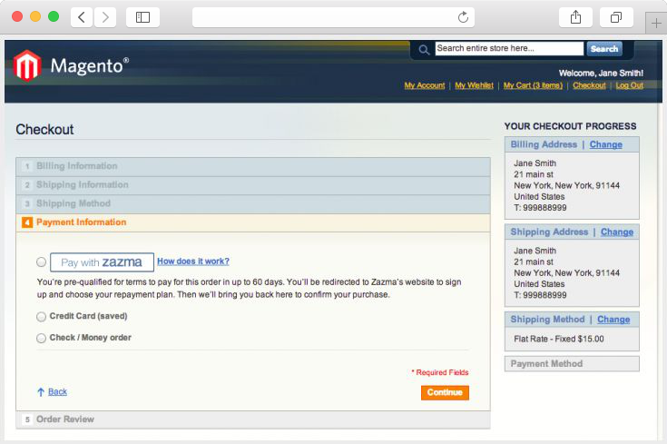Open My Cart (3 items) link
Viewport: 667px width, 444px height.
533,85
